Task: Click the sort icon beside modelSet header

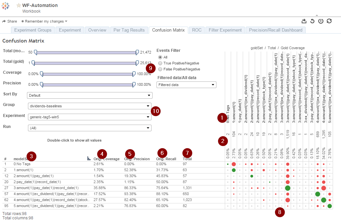Action: (x=89, y=159)
